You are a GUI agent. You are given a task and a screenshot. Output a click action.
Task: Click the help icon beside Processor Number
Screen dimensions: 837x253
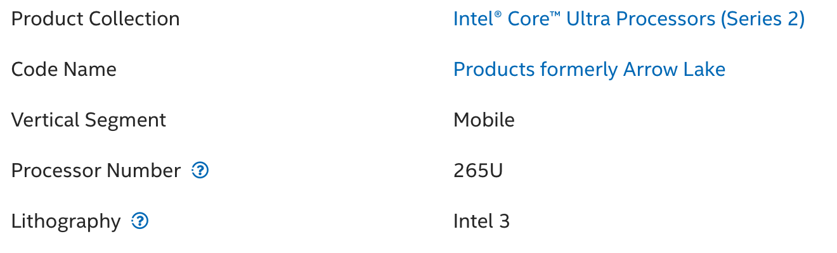coord(200,170)
